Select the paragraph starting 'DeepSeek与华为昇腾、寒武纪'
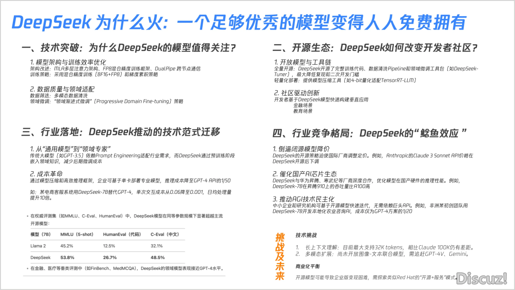This screenshot has width=515, height=290. point(366,183)
